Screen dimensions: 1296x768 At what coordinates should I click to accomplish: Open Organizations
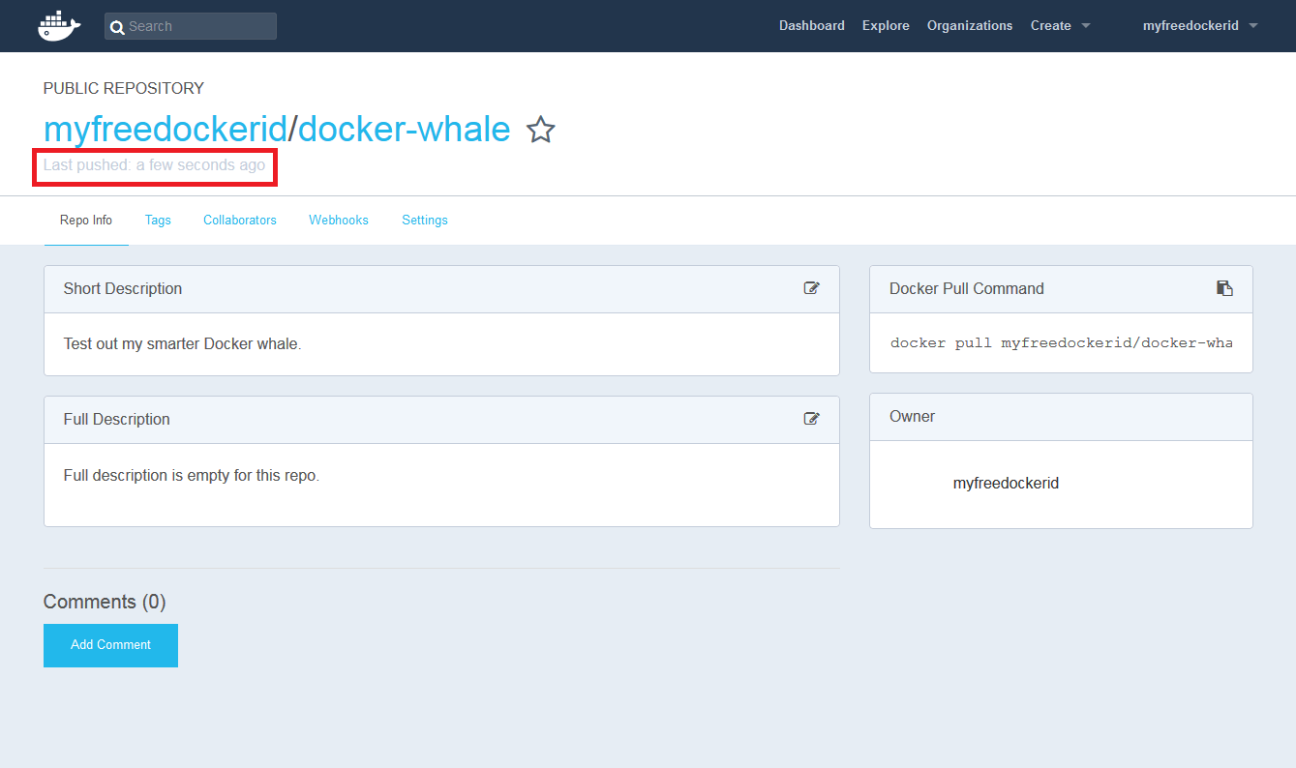(x=970, y=26)
